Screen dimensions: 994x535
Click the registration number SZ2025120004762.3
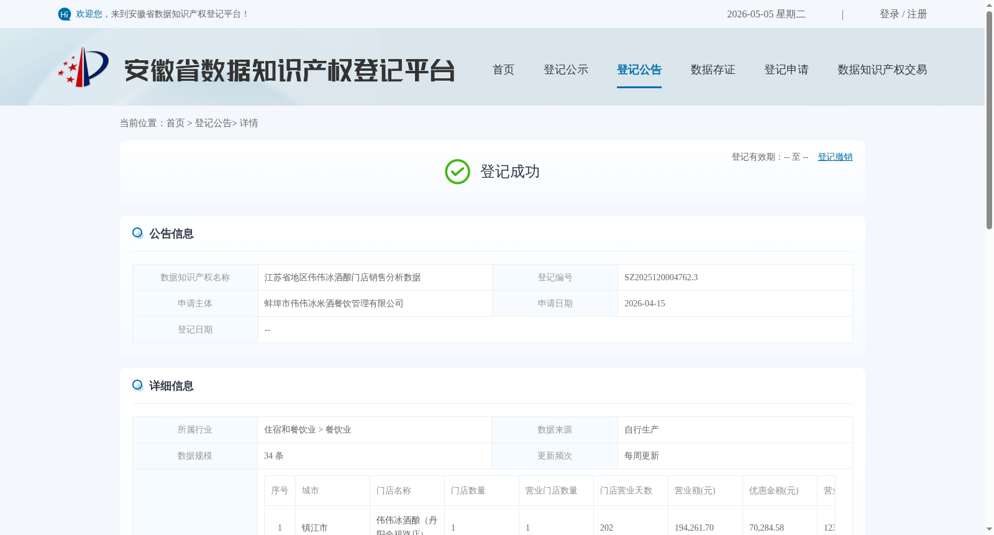[661, 277]
